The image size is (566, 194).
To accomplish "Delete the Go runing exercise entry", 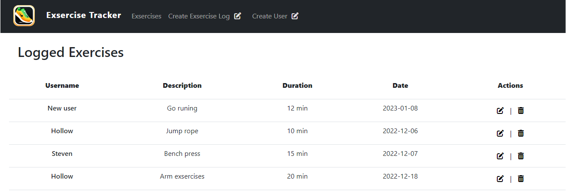I will pos(521,111).
